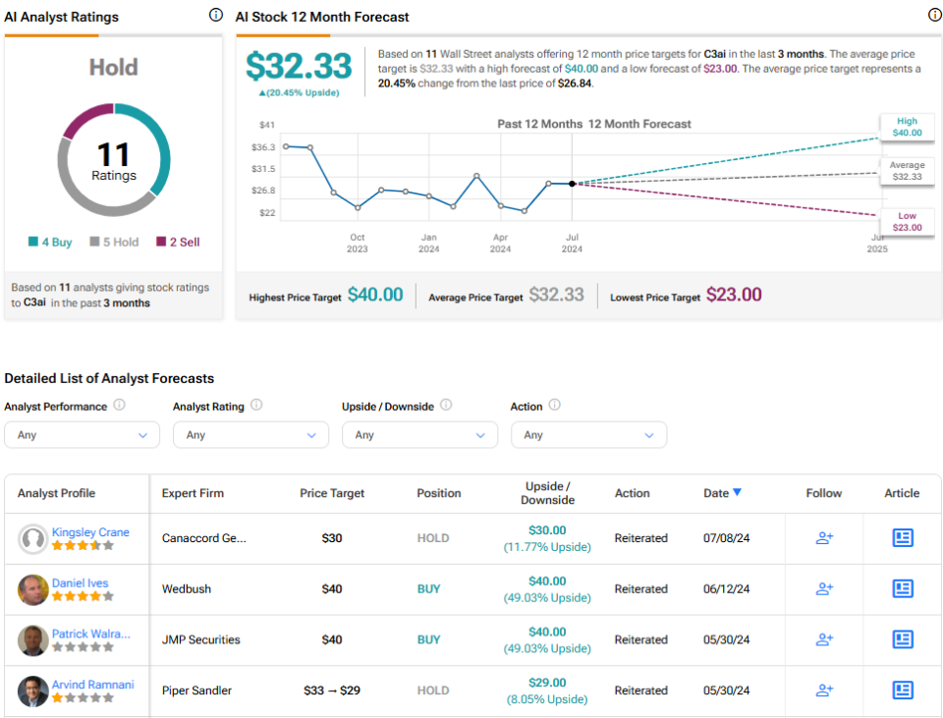
Task: Click the 07/08/24 date cell
Action: coord(727,538)
